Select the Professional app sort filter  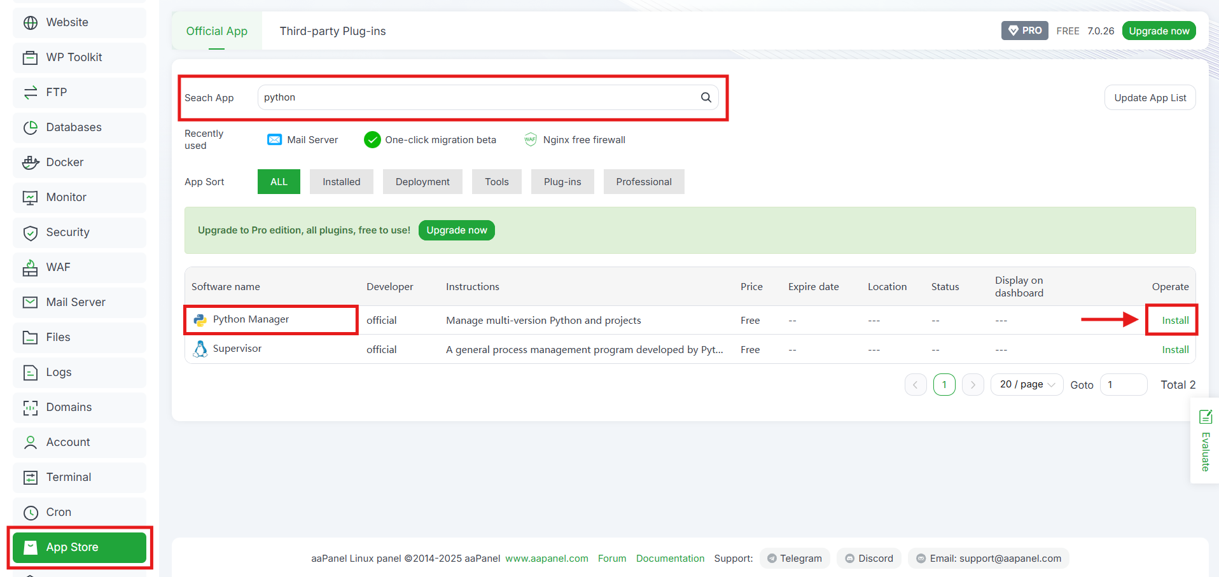[644, 182]
